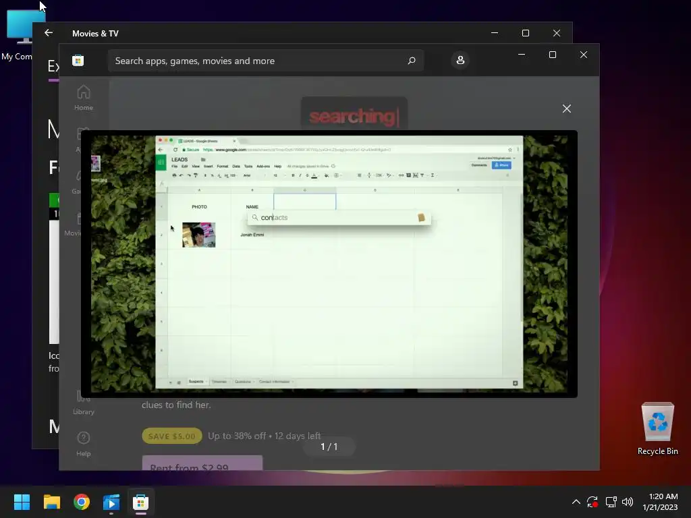Maximize the Microsoft Store window

(553, 55)
